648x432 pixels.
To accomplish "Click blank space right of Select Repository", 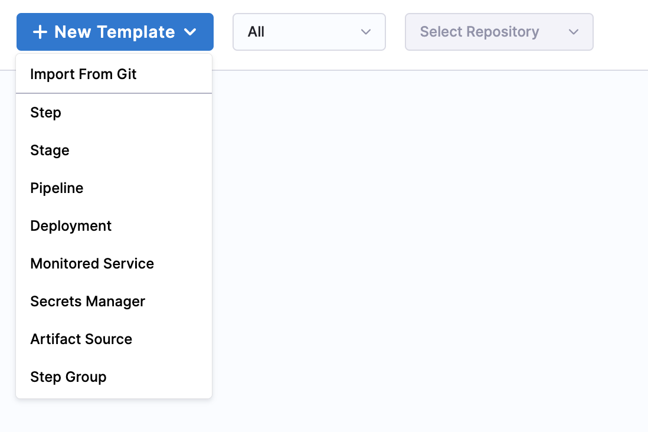I will (x=620, y=32).
